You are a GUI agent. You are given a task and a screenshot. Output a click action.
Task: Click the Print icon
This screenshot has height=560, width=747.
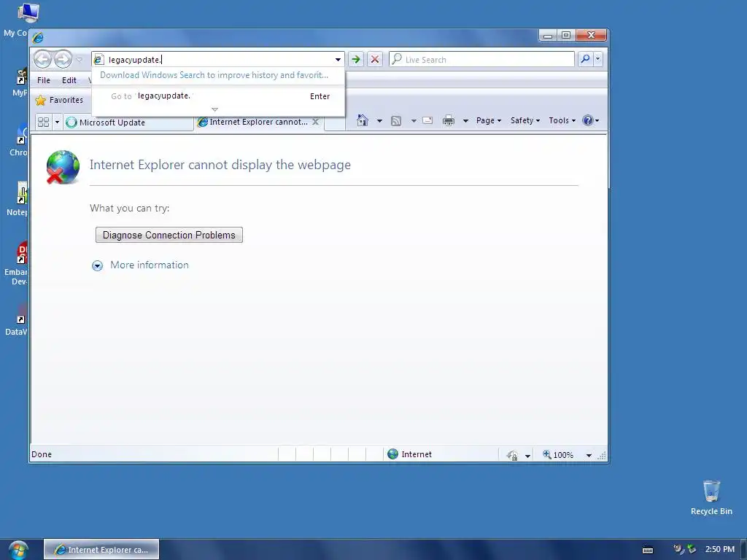(x=449, y=120)
